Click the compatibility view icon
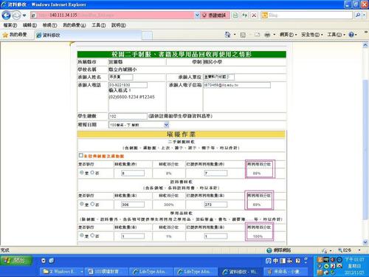 click(x=235, y=16)
